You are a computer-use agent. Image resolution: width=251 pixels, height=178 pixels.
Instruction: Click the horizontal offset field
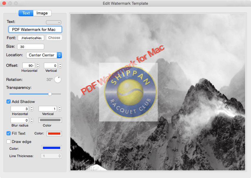[x=29, y=66]
